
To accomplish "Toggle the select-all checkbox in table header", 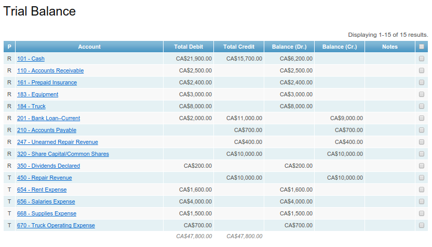I will pos(421,47).
